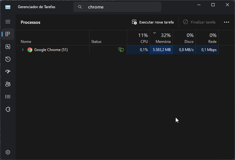Open the Performance sidebar icon
Screen dimensions: 235x160
coord(8,47)
